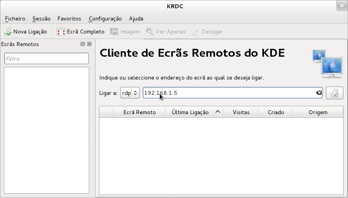
Task: Clear the address field with the erase icon
Action: (x=319, y=93)
